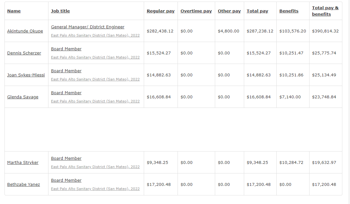
Task: Open Akintunde Okupe's profile link
Action: tap(25, 31)
